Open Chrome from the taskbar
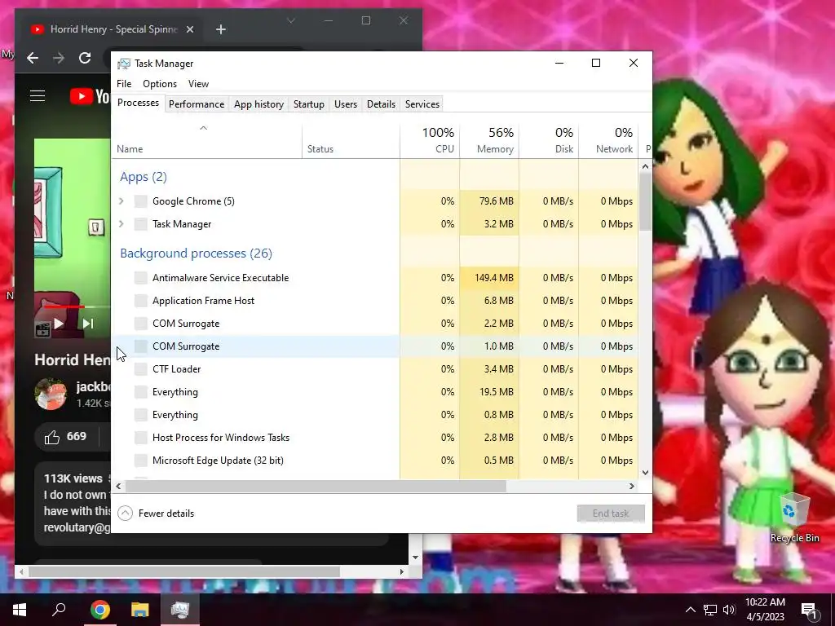Viewport: 835px width, 626px height. 99,610
